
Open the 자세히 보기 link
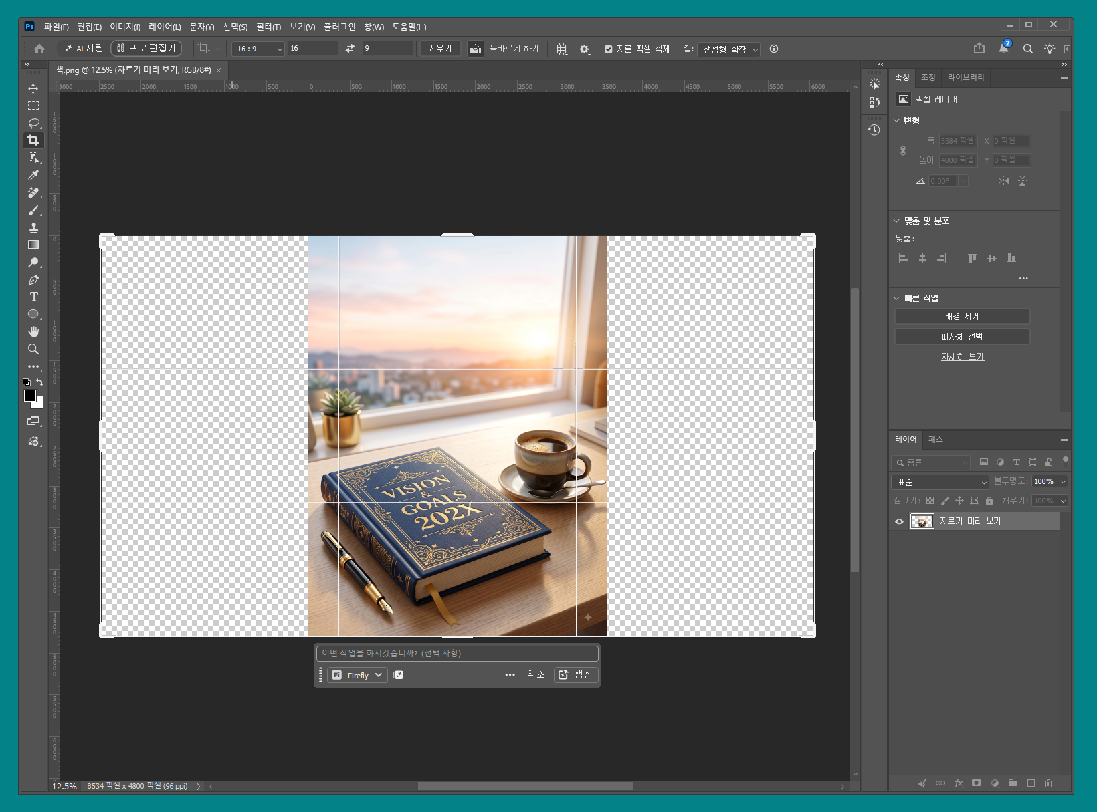(963, 357)
